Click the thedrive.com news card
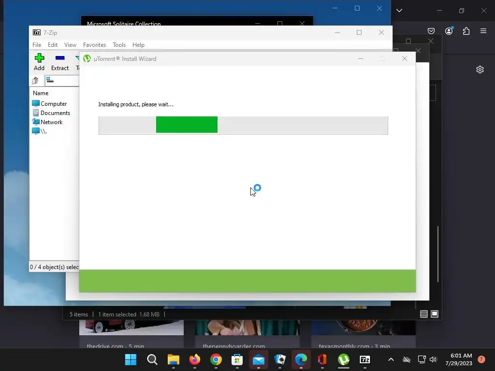 (x=131, y=334)
